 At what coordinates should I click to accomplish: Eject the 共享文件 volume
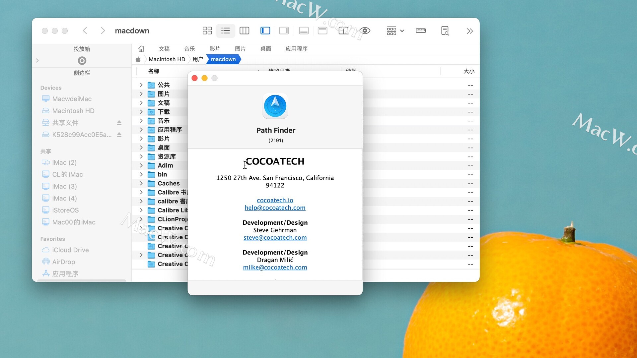119,123
